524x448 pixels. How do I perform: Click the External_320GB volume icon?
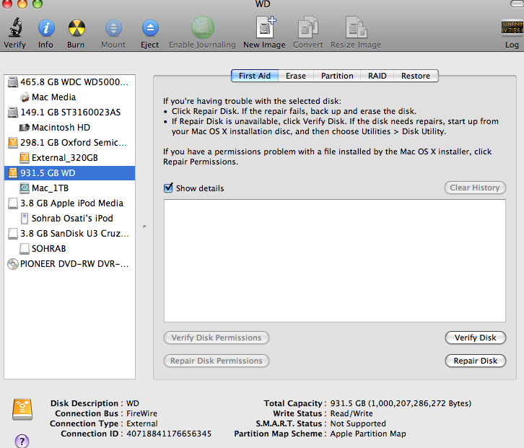point(25,158)
